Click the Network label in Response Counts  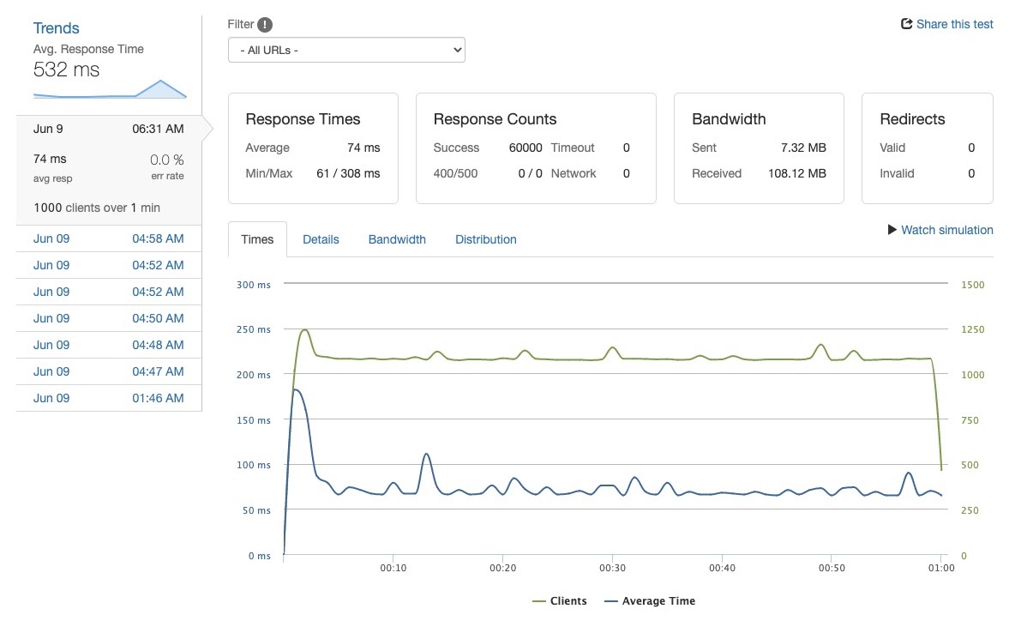click(x=574, y=174)
